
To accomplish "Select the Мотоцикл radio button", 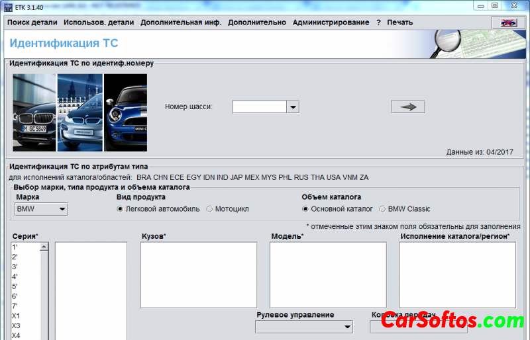I will tap(209, 209).
